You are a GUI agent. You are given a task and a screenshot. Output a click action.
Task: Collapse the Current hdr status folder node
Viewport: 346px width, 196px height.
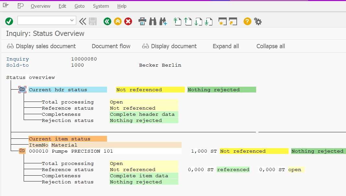22,90
